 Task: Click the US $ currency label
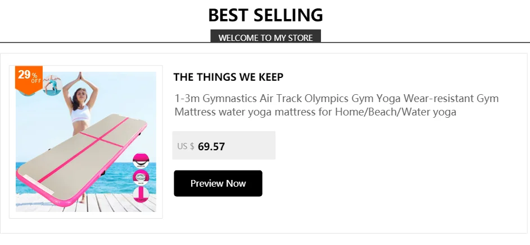pyautogui.click(x=185, y=146)
